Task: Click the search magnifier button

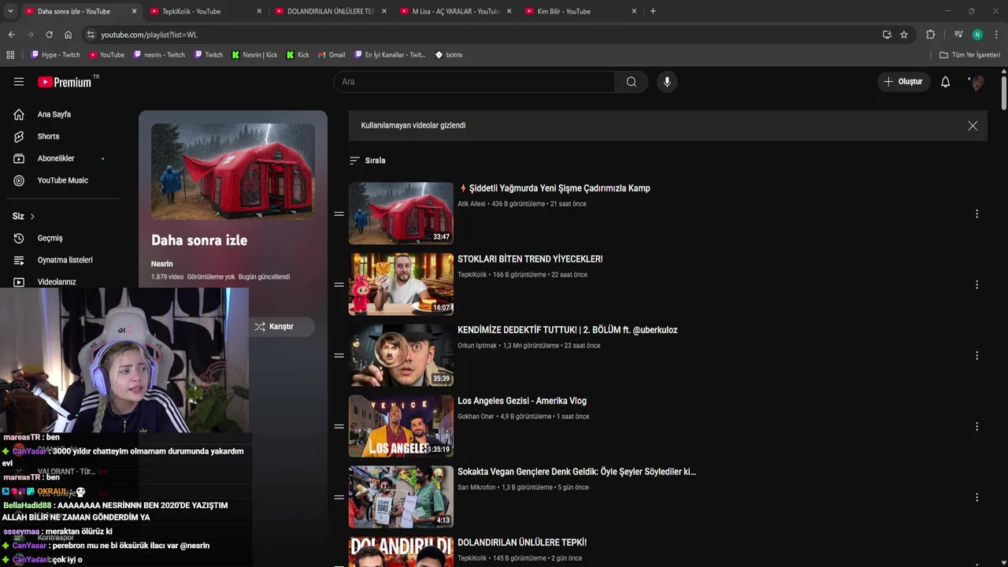Action: coord(632,82)
